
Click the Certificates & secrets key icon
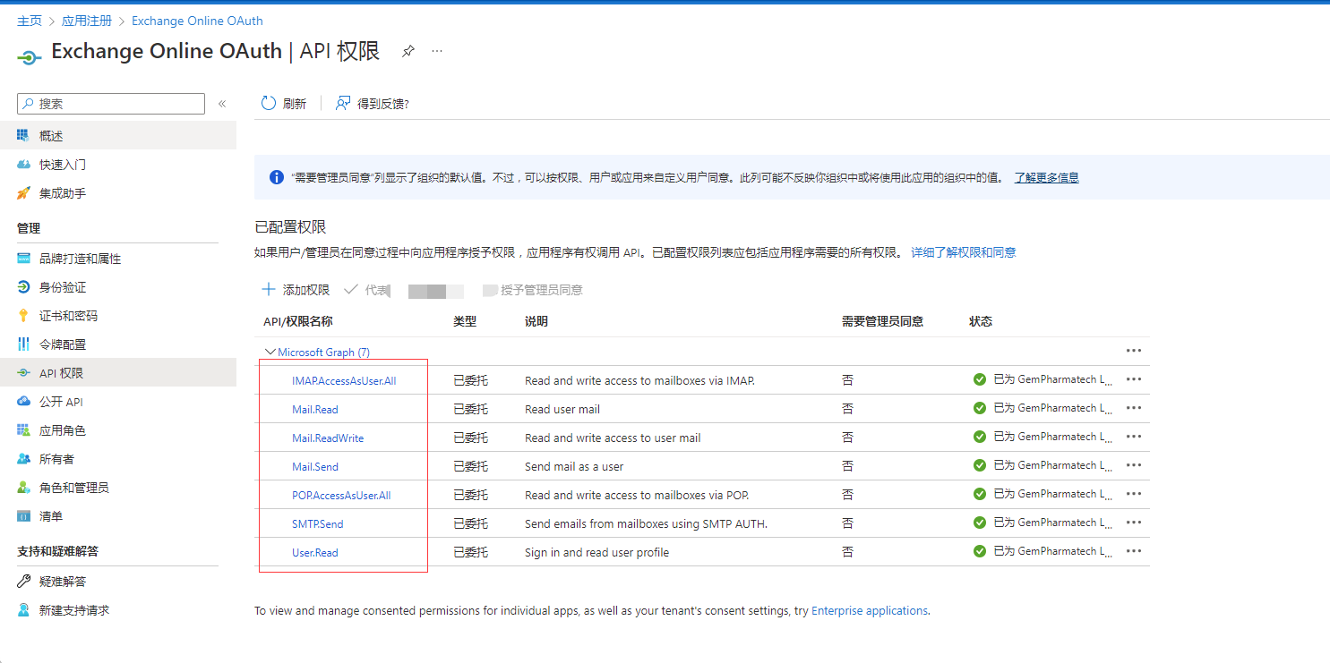point(24,316)
